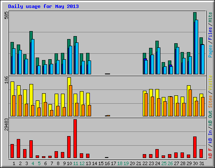The width and height of the screenshot is (215, 168).
Task: Select the 29483 axis maximum label
Action: [x=6, y=124]
